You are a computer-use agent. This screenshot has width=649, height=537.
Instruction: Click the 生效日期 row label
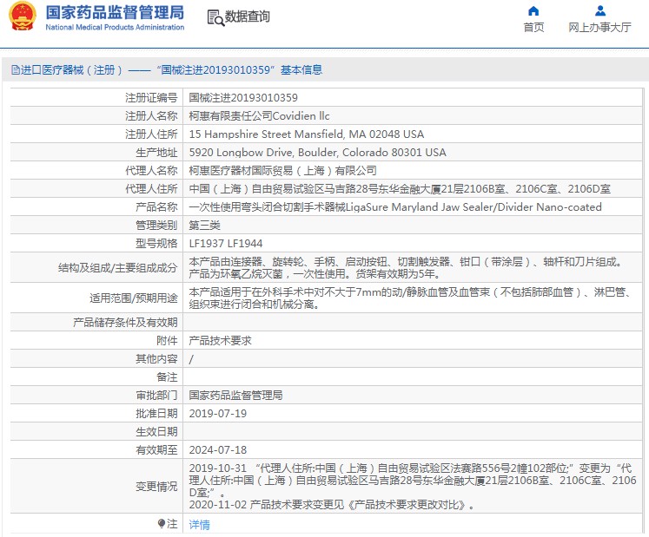tap(156, 431)
